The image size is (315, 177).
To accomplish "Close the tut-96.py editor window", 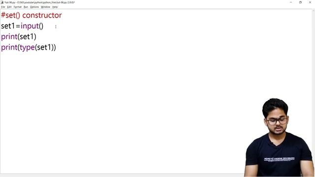I will [310, 2].
